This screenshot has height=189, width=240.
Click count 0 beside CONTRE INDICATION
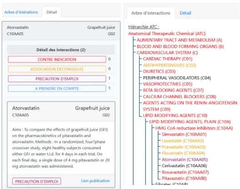tap(109, 59)
